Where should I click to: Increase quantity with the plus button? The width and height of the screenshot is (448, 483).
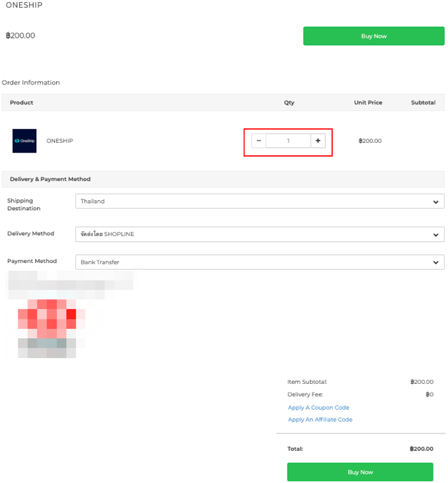click(318, 141)
